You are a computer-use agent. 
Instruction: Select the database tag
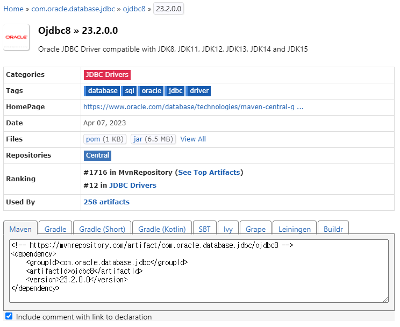pos(102,91)
